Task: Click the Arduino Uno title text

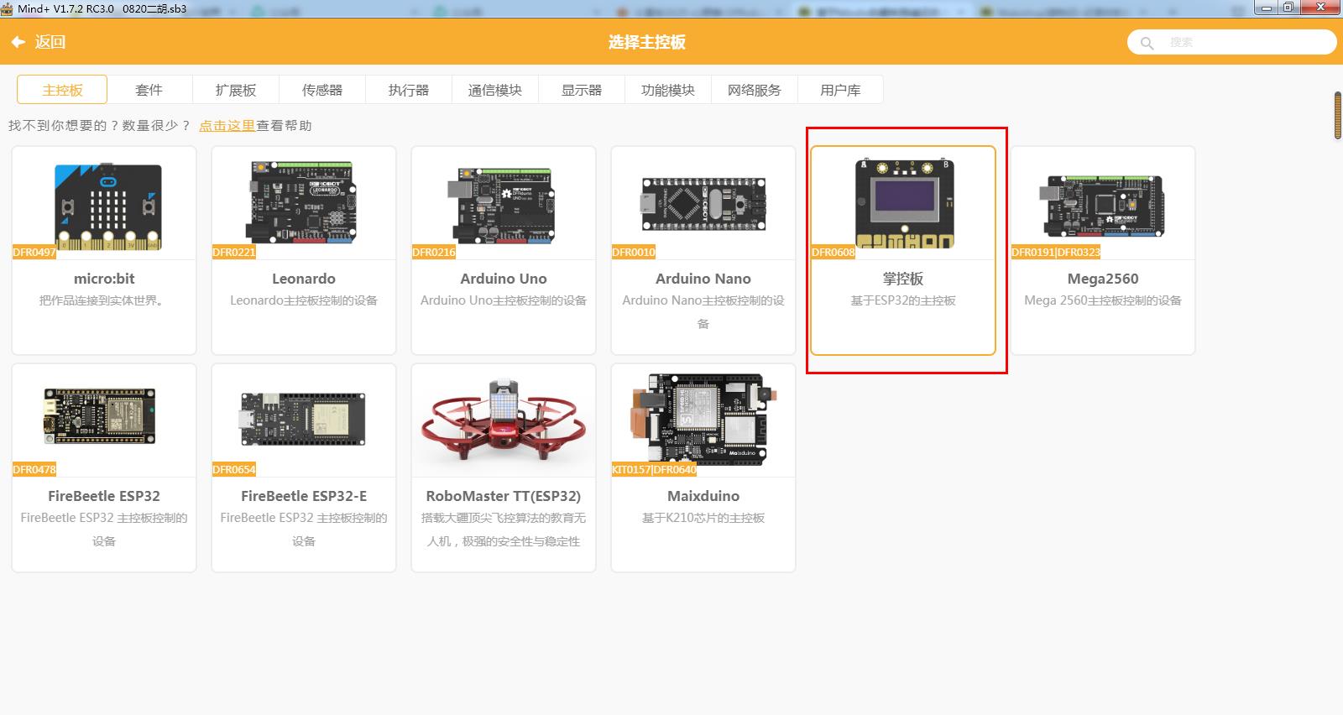Action: [504, 279]
